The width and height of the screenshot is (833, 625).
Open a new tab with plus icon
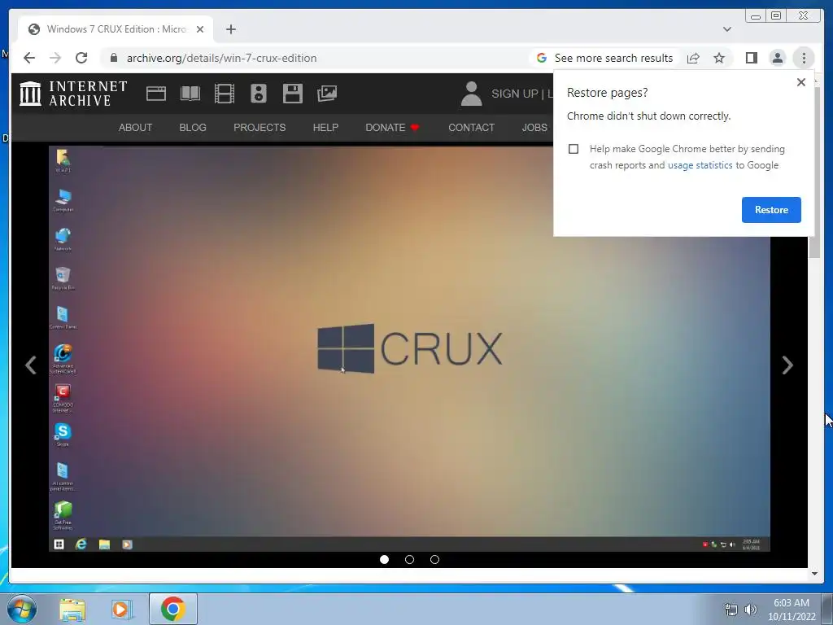[x=230, y=29]
